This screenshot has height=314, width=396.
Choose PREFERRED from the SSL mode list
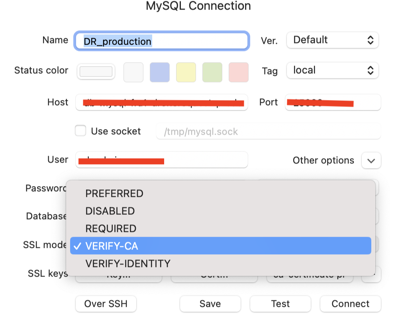tap(114, 193)
